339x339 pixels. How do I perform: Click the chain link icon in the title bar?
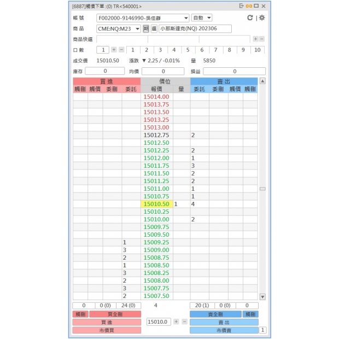tap(249, 6)
